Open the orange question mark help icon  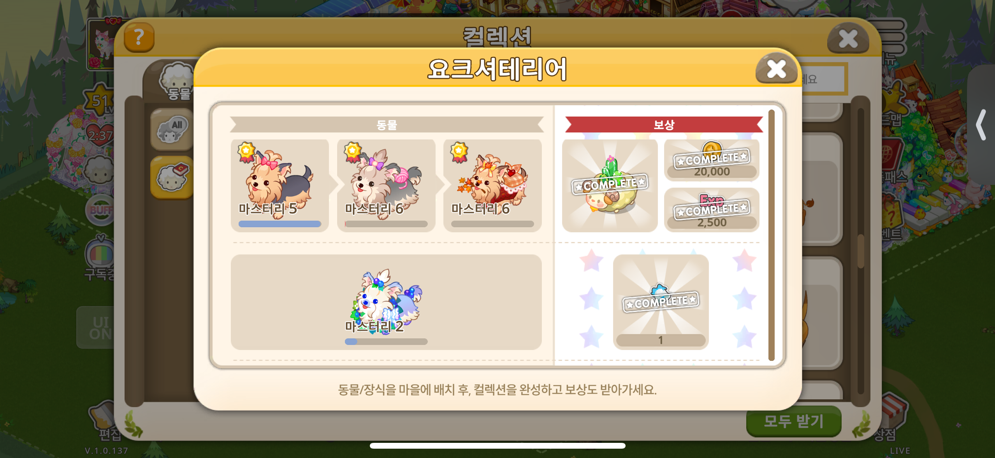pyautogui.click(x=139, y=38)
